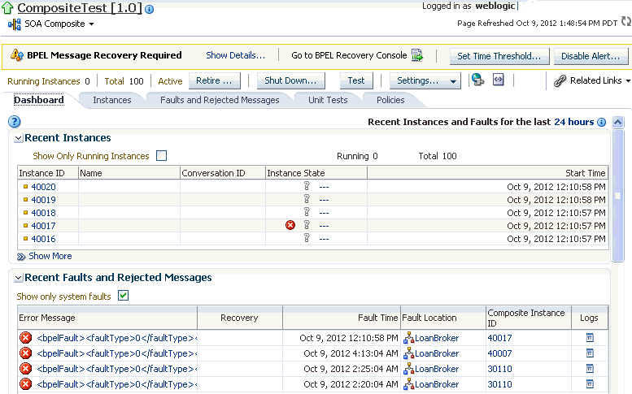Click Show More link
Image resolution: width=632 pixels, height=394 pixels.
coord(50,256)
